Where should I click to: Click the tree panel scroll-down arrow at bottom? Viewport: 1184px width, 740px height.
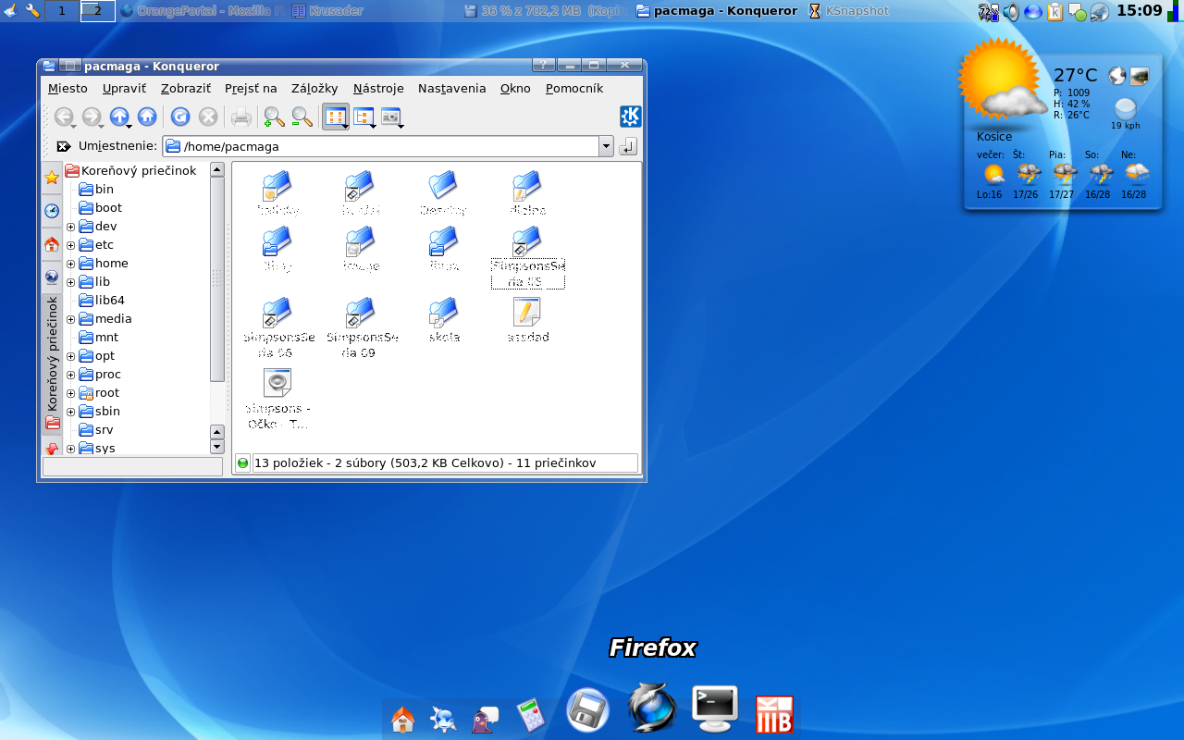tap(217, 447)
